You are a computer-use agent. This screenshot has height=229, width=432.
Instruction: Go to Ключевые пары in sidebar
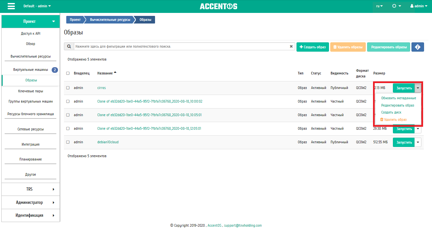tap(30, 91)
